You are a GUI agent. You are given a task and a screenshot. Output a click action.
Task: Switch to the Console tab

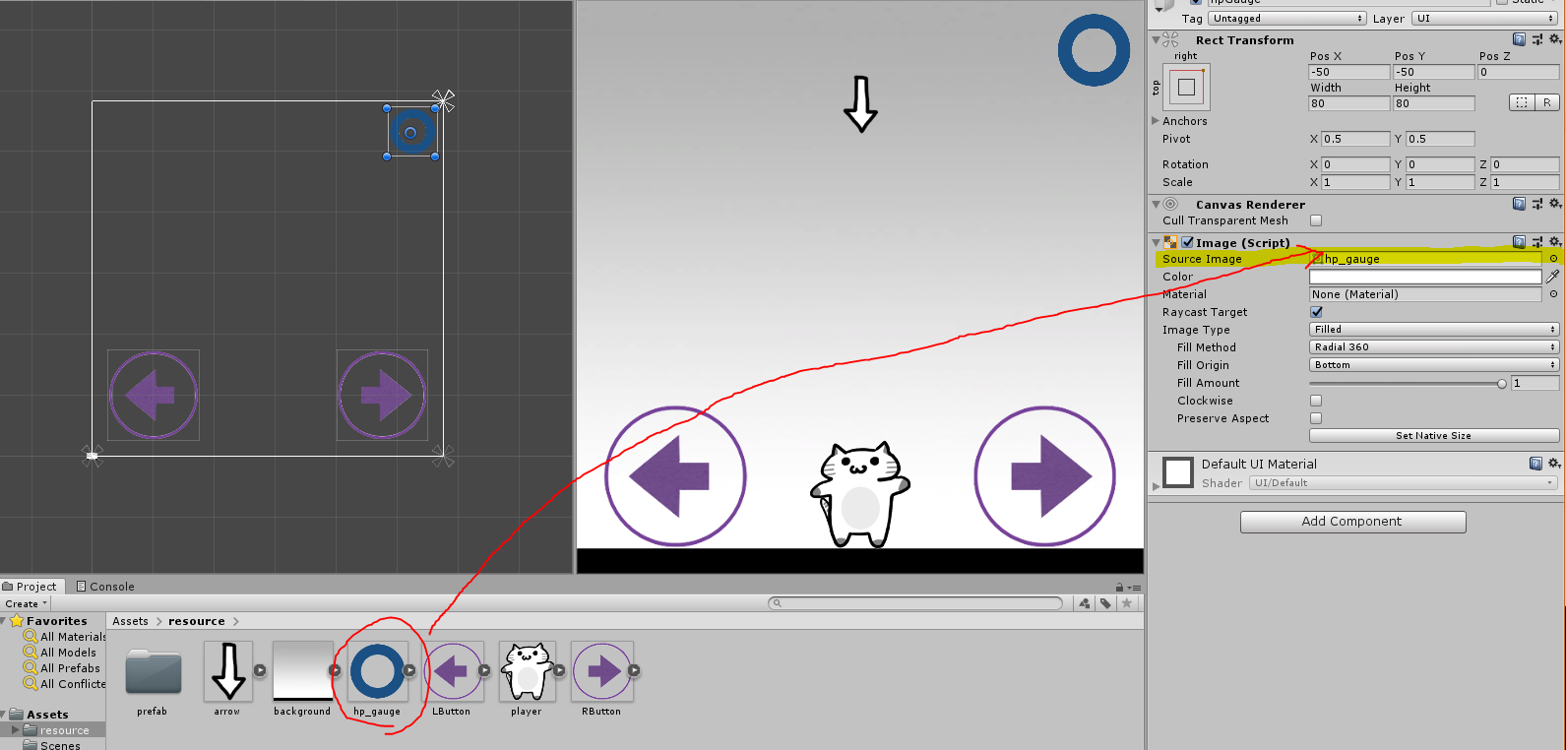[105, 587]
